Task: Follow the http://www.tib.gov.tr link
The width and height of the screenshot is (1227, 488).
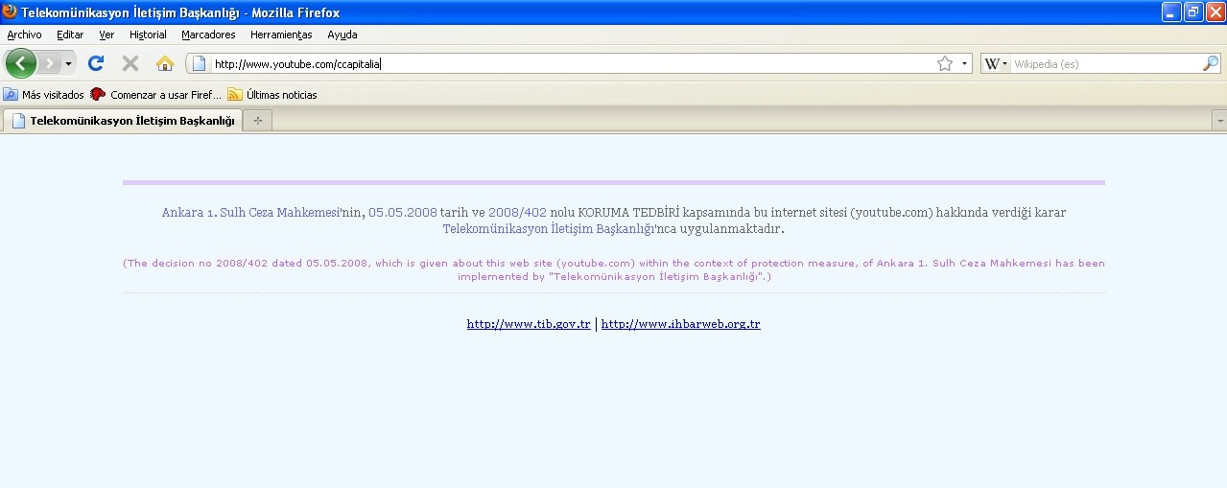Action: tap(529, 324)
